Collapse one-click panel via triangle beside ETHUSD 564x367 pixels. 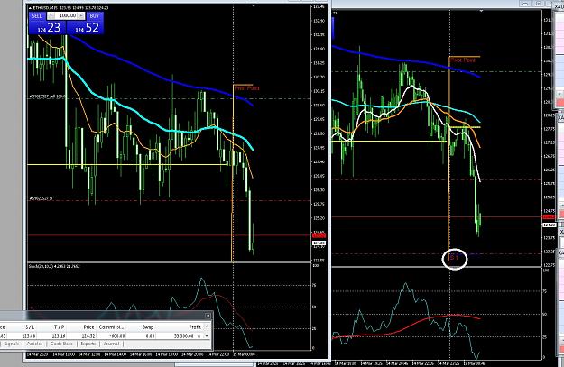click(x=30, y=7)
